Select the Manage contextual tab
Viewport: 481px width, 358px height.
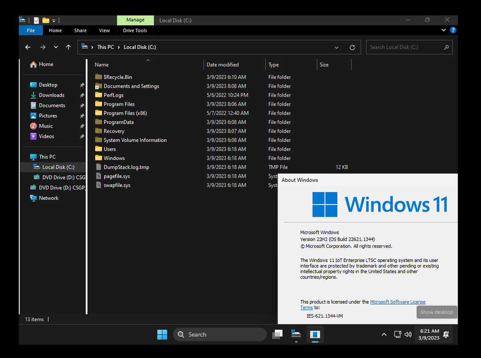135,20
